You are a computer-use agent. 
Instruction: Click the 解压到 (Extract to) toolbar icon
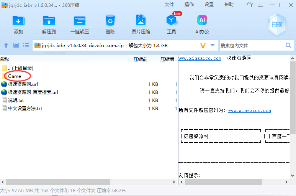point(49,20)
